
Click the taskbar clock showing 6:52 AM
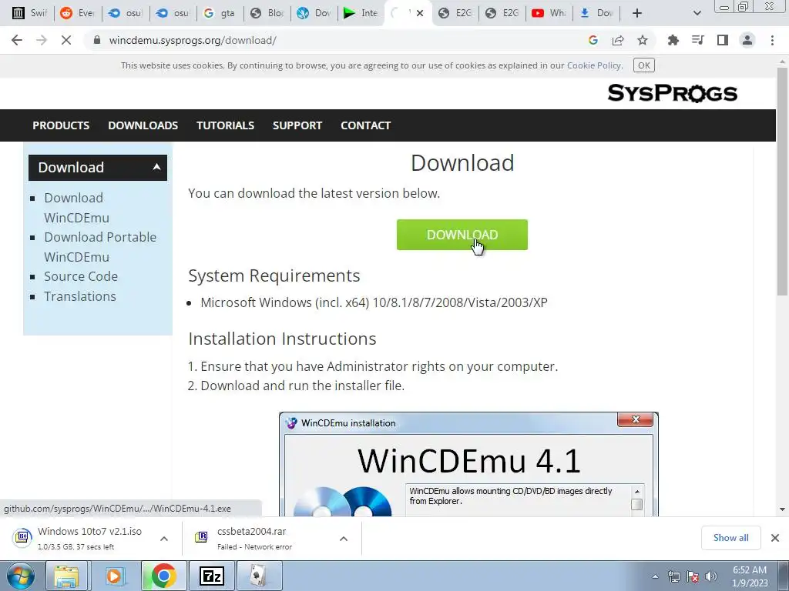750,576
